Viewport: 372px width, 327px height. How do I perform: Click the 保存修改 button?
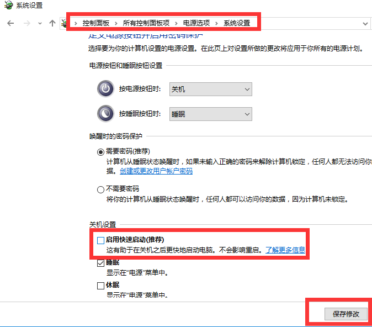[x=346, y=314]
